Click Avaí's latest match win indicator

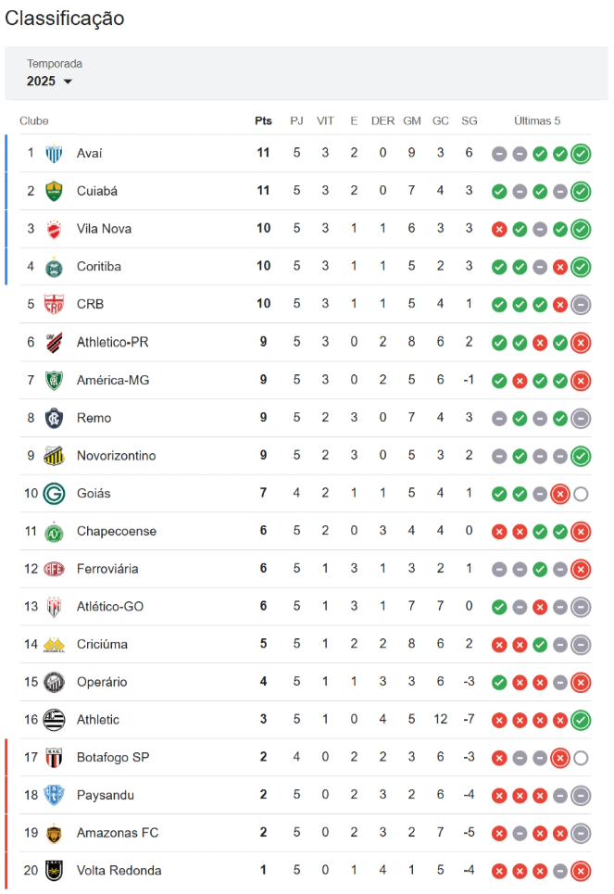coord(581,154)
